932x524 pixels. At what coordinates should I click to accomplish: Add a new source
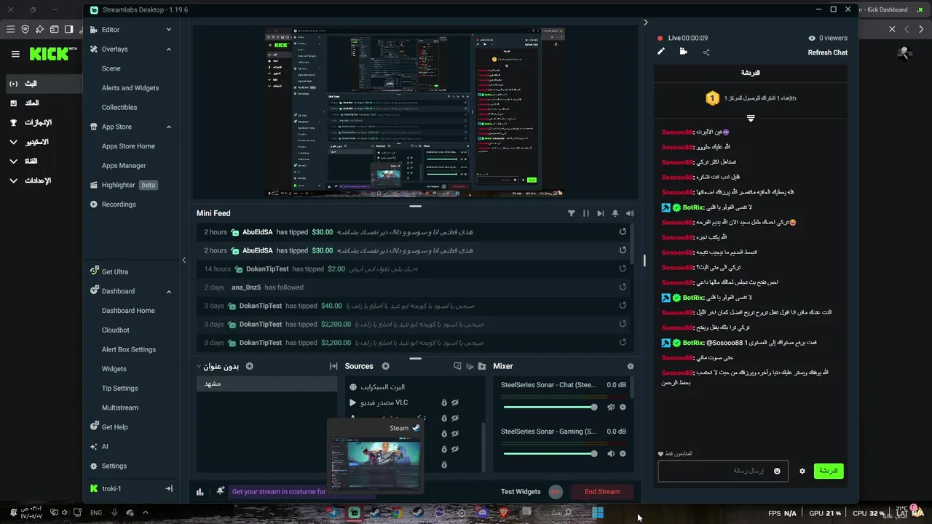[x=386, y=367]
